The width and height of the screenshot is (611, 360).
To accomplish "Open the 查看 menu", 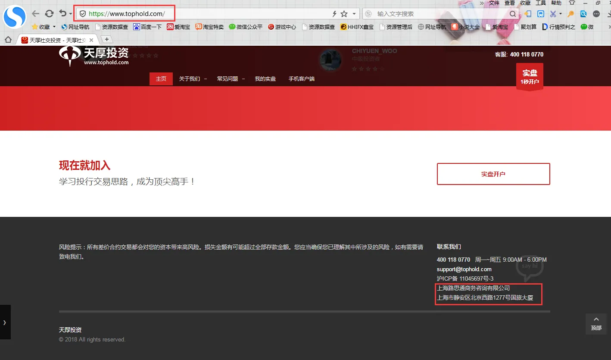I will pyautogui.click(x=510, y=3).
